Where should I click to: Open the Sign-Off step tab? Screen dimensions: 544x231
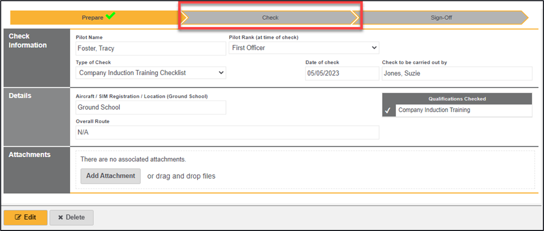click(441, 18)
